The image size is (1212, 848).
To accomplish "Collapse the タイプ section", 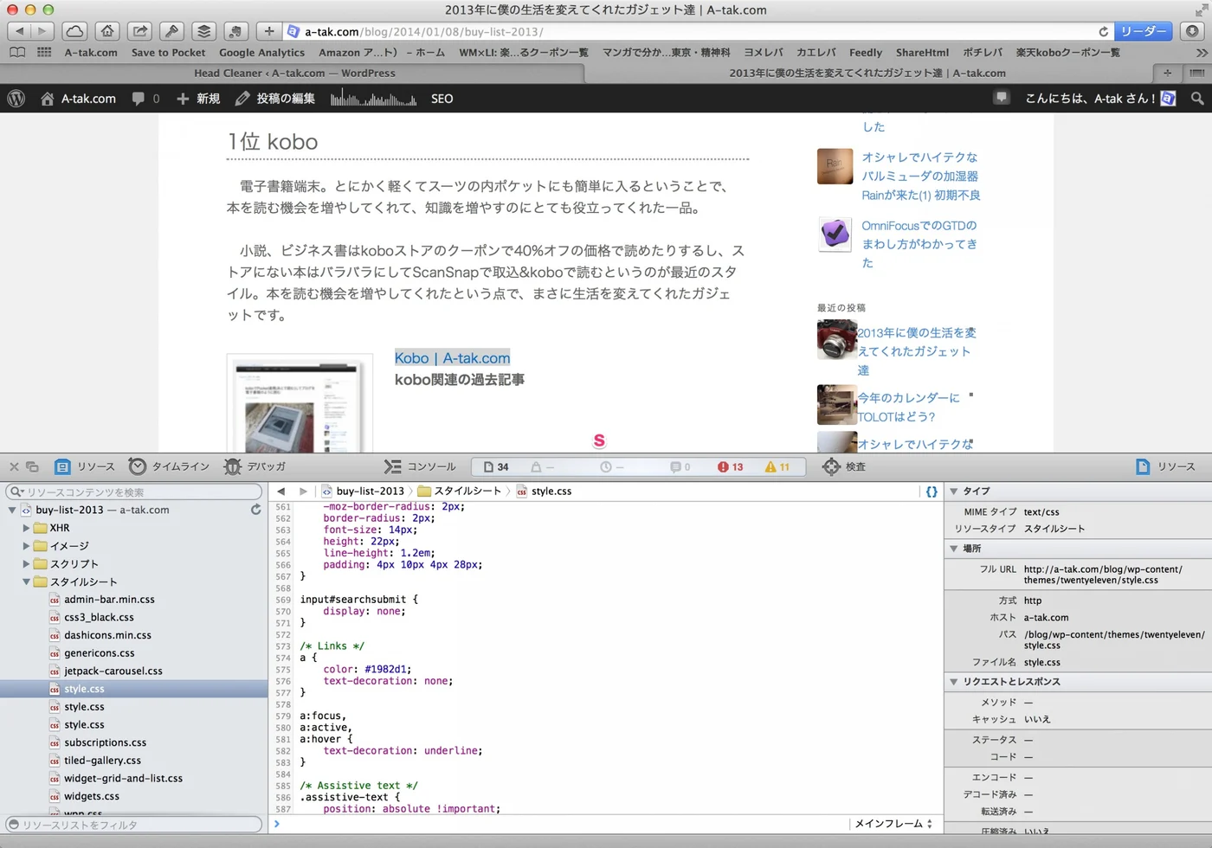I will (954, 491).
